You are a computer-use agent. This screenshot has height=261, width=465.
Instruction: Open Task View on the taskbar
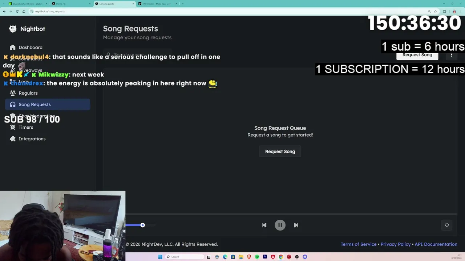(209, 257)
